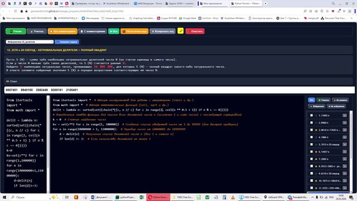Viewport: 357px width, 201px height.
Task: Open the PyCharm pythonProject taskbar item
Action: pos(126,197)
